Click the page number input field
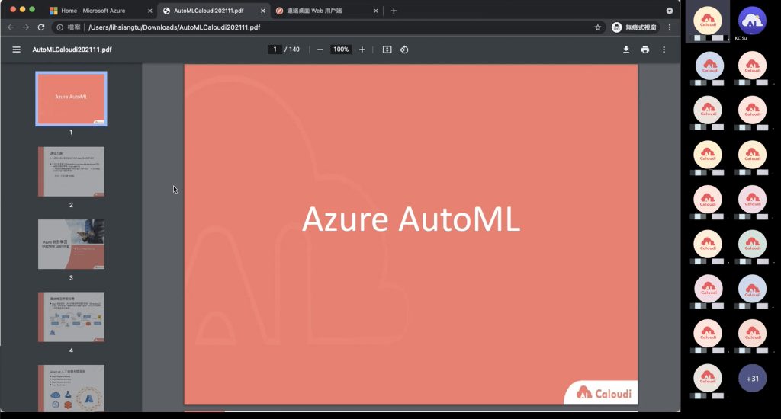This screenshot has width=781, height=419. 275,50
